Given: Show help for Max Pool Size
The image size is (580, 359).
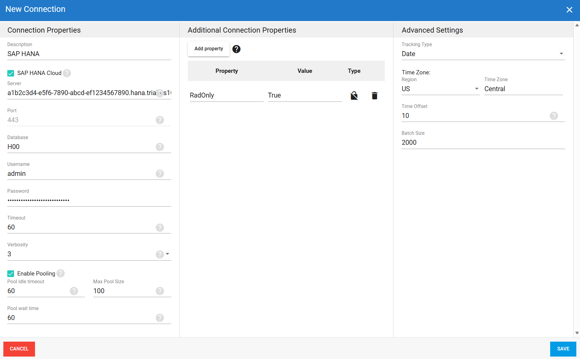Looking at the screenshot, I should (160, 291).
